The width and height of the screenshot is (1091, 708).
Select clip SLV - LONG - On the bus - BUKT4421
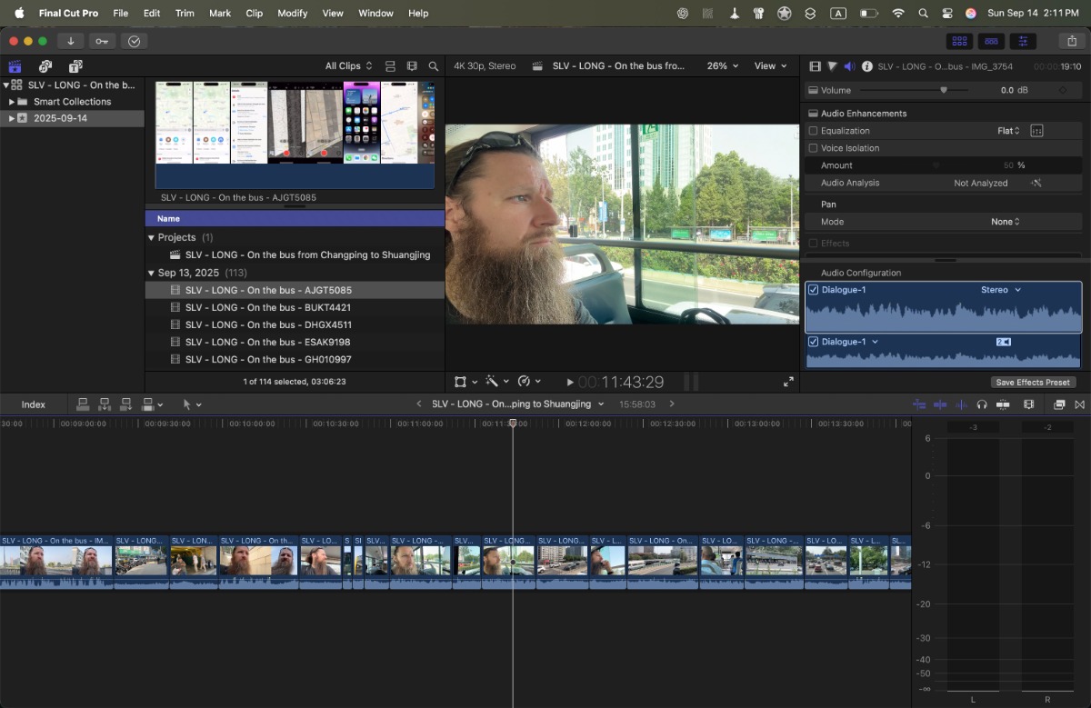[x=295, y=307]
